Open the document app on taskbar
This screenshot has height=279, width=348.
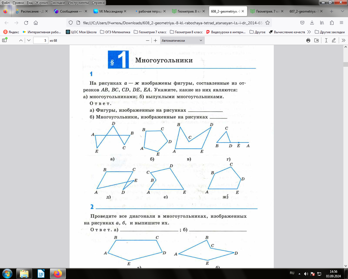click(41, 274)
